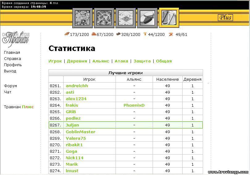Open player alex1234 profile
This screenshot has width=250, height=175.
[x=76, y=99]
